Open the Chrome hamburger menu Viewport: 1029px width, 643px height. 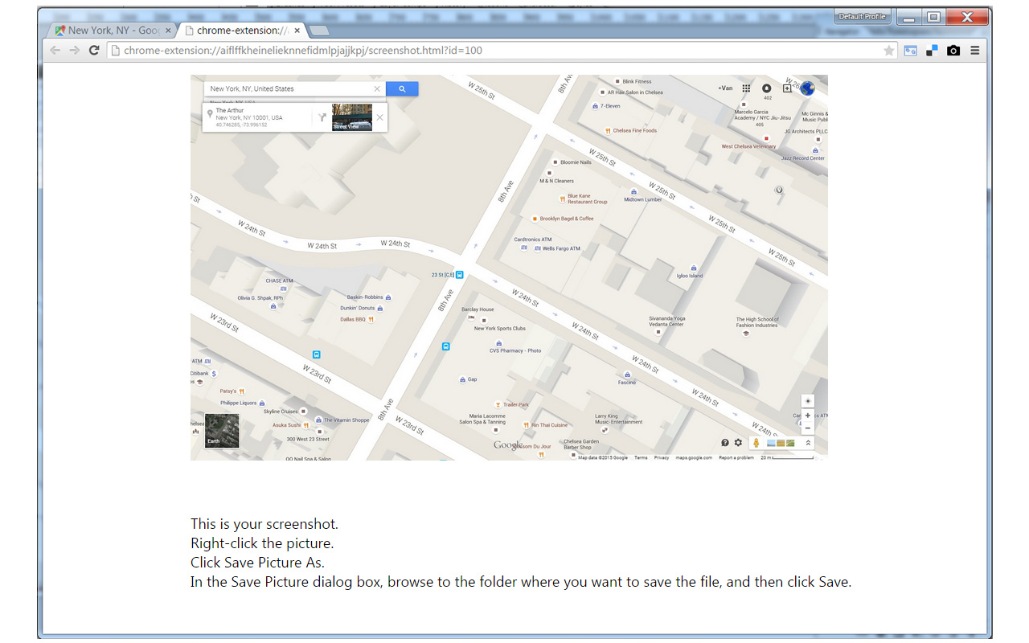pyautogui.click(x=975, y=51)
